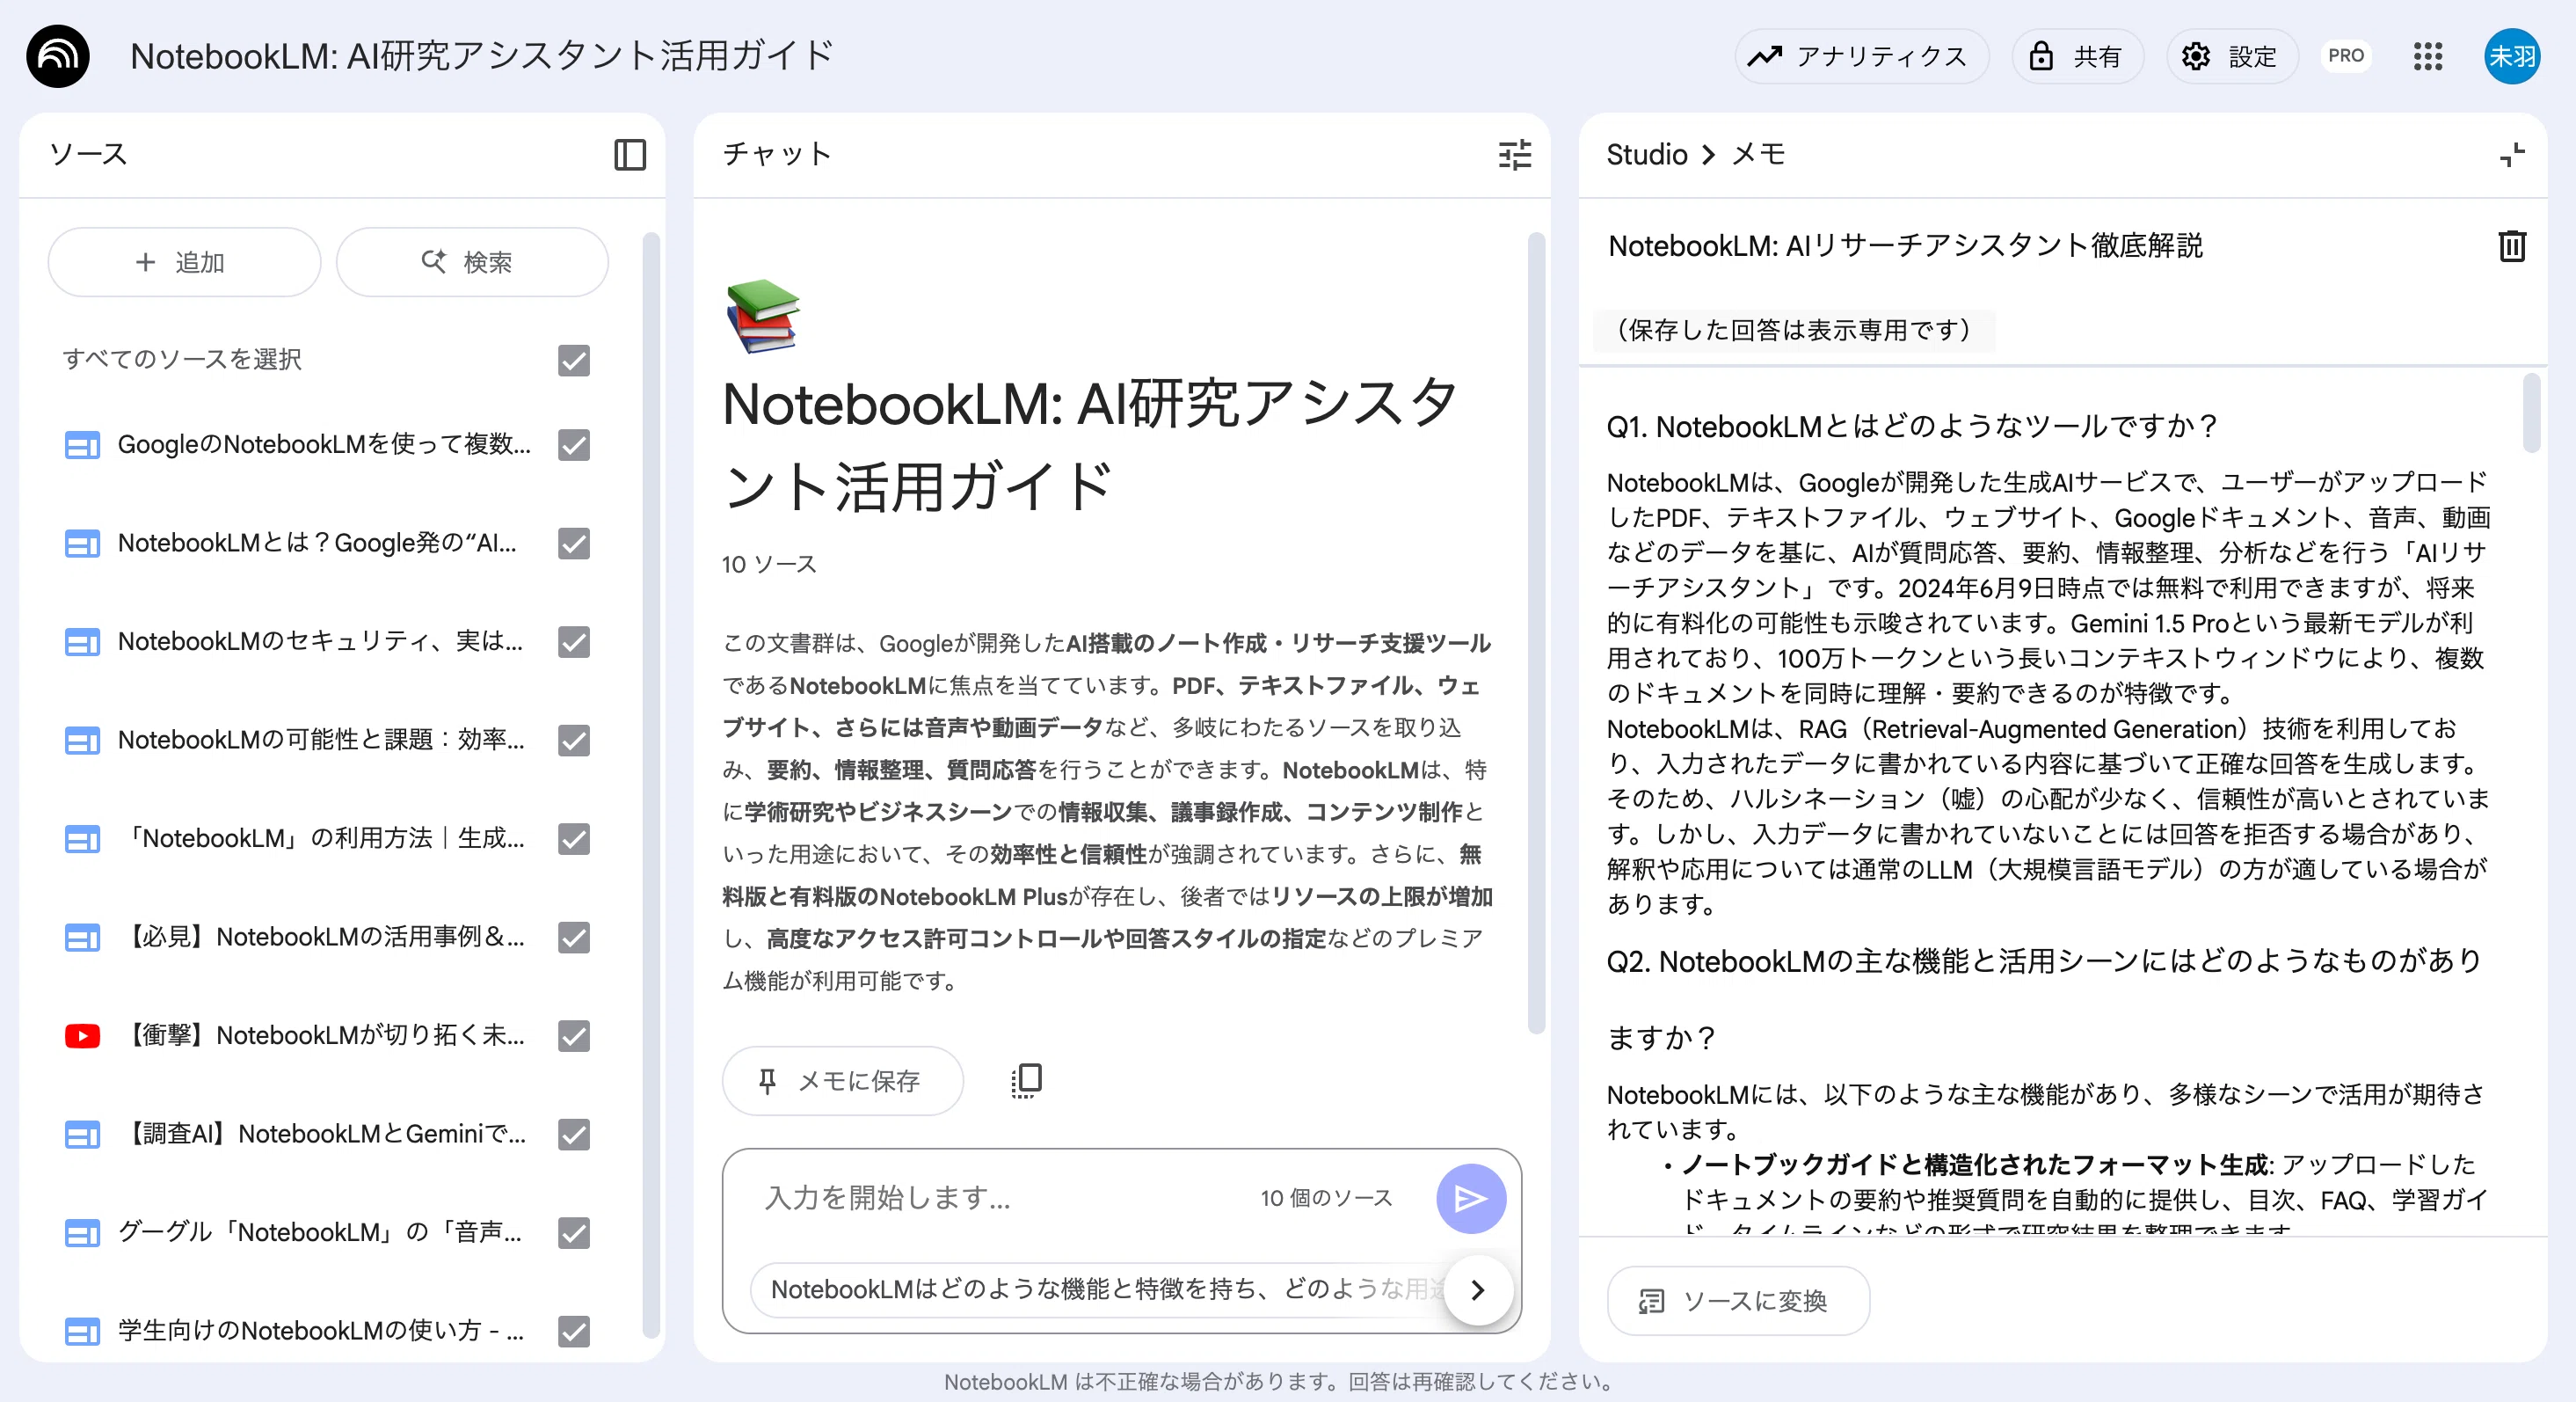Click the sources panel scrollbar
This screenshot has width=2576, height=1402.
650,785
